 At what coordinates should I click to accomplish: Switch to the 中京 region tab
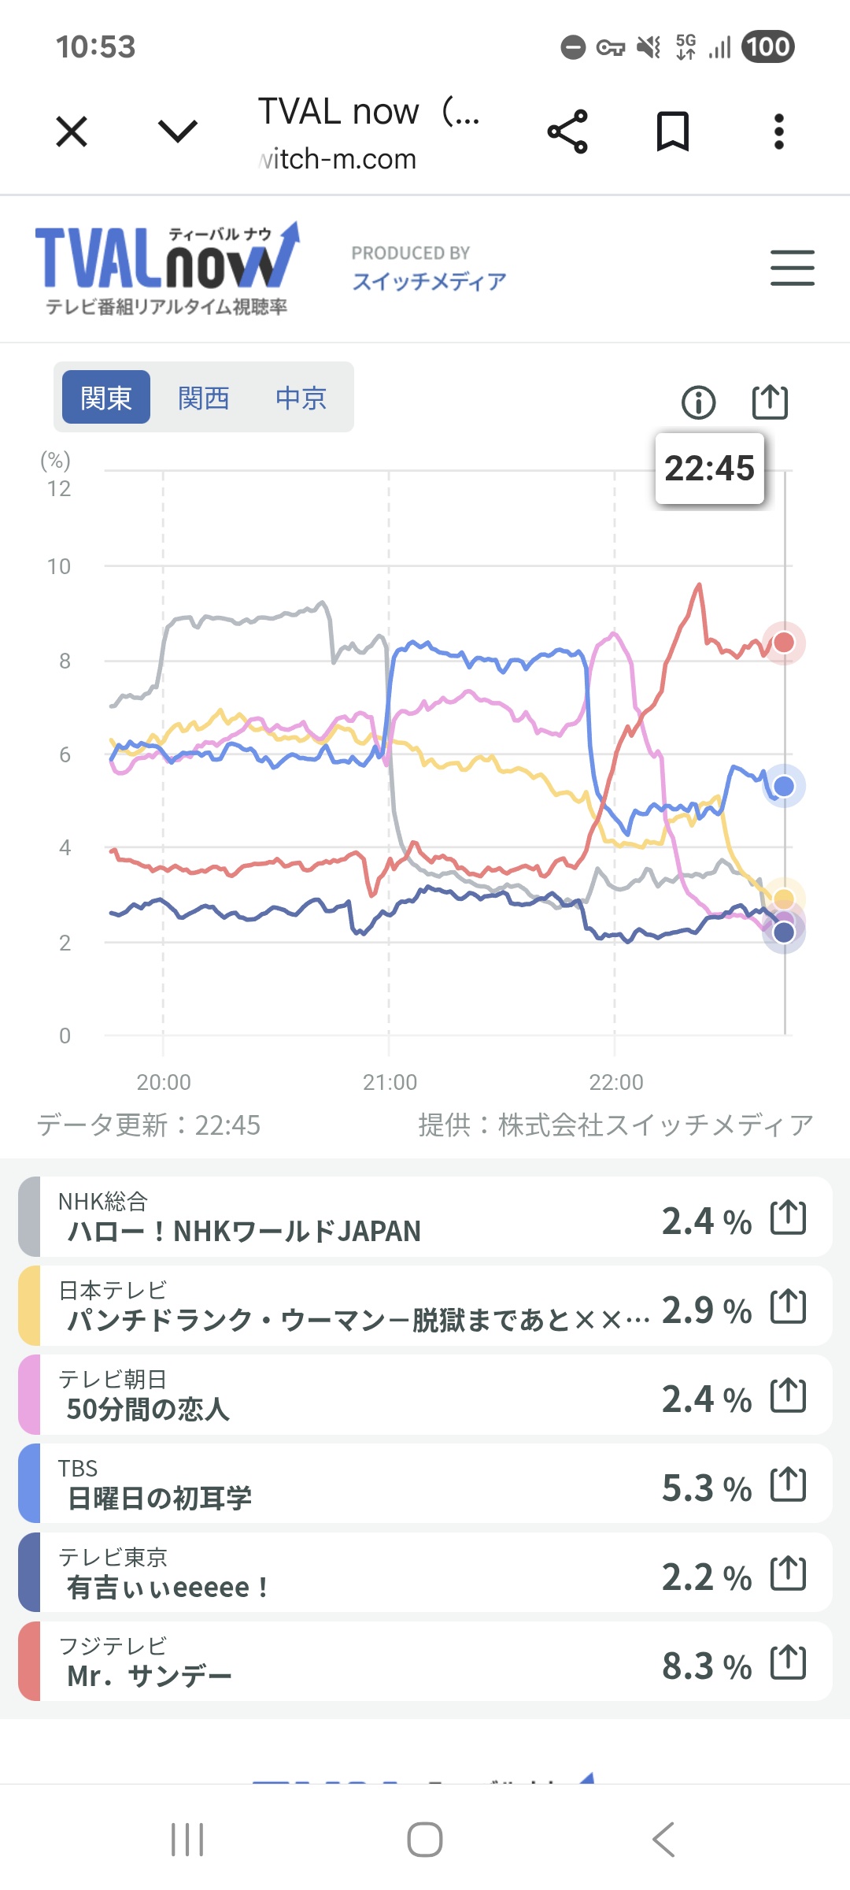tap(301, 398)
